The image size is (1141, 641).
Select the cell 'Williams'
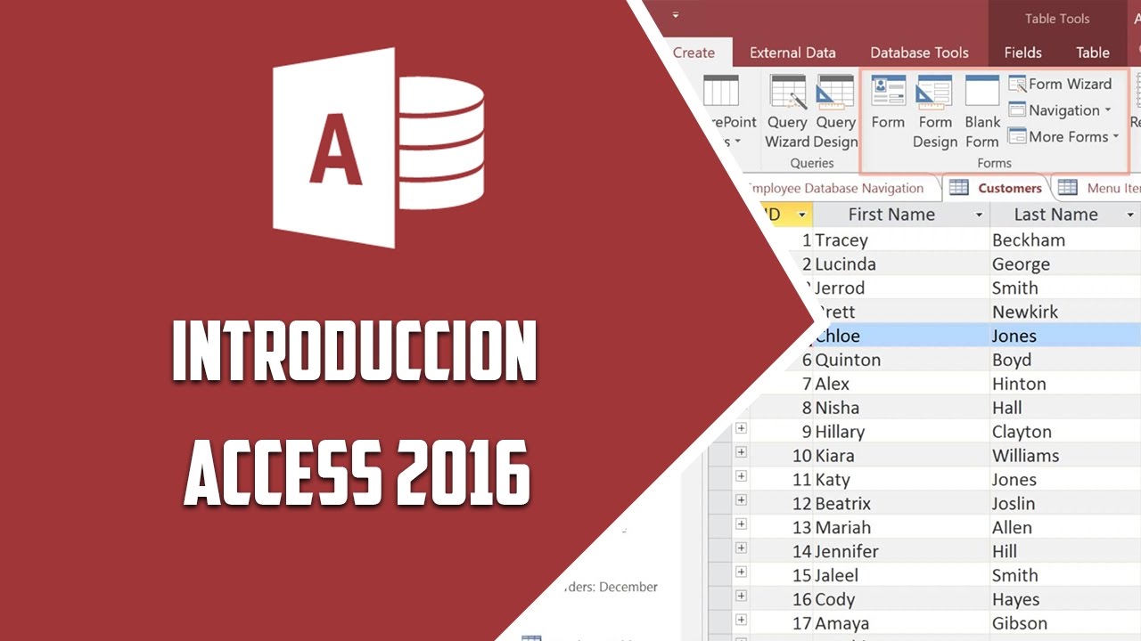click(1065, 457)
